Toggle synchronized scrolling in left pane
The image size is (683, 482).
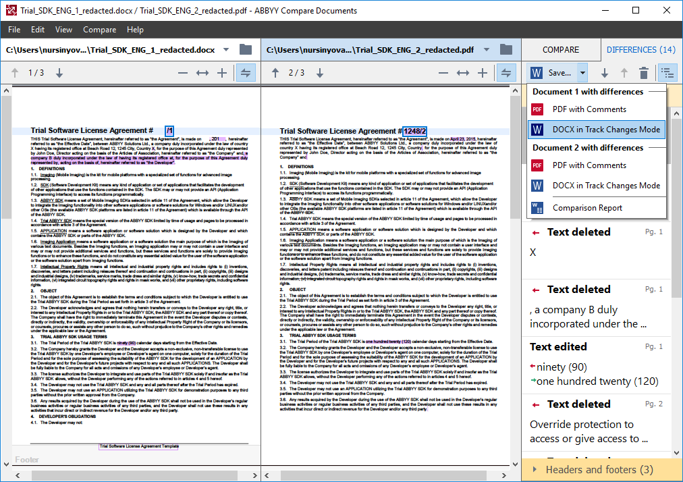click(246, 73)
